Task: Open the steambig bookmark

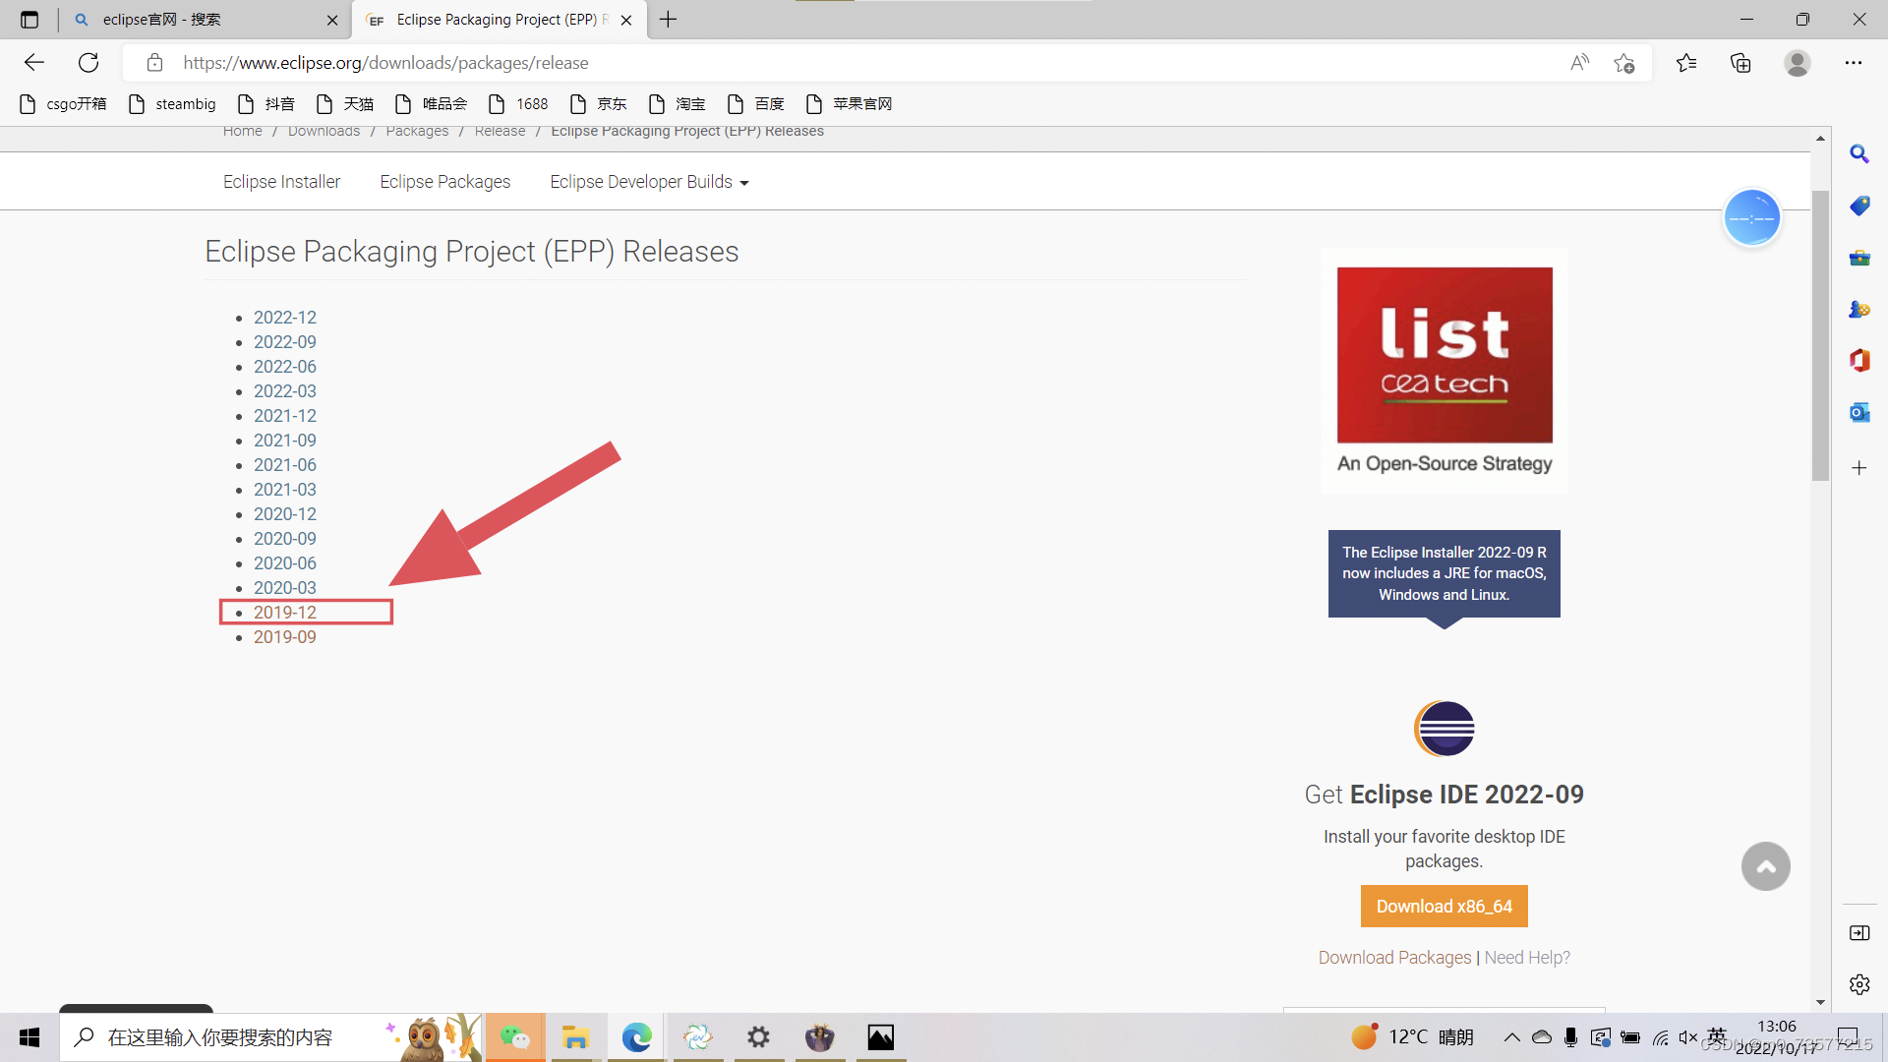Action: point(172,104)
